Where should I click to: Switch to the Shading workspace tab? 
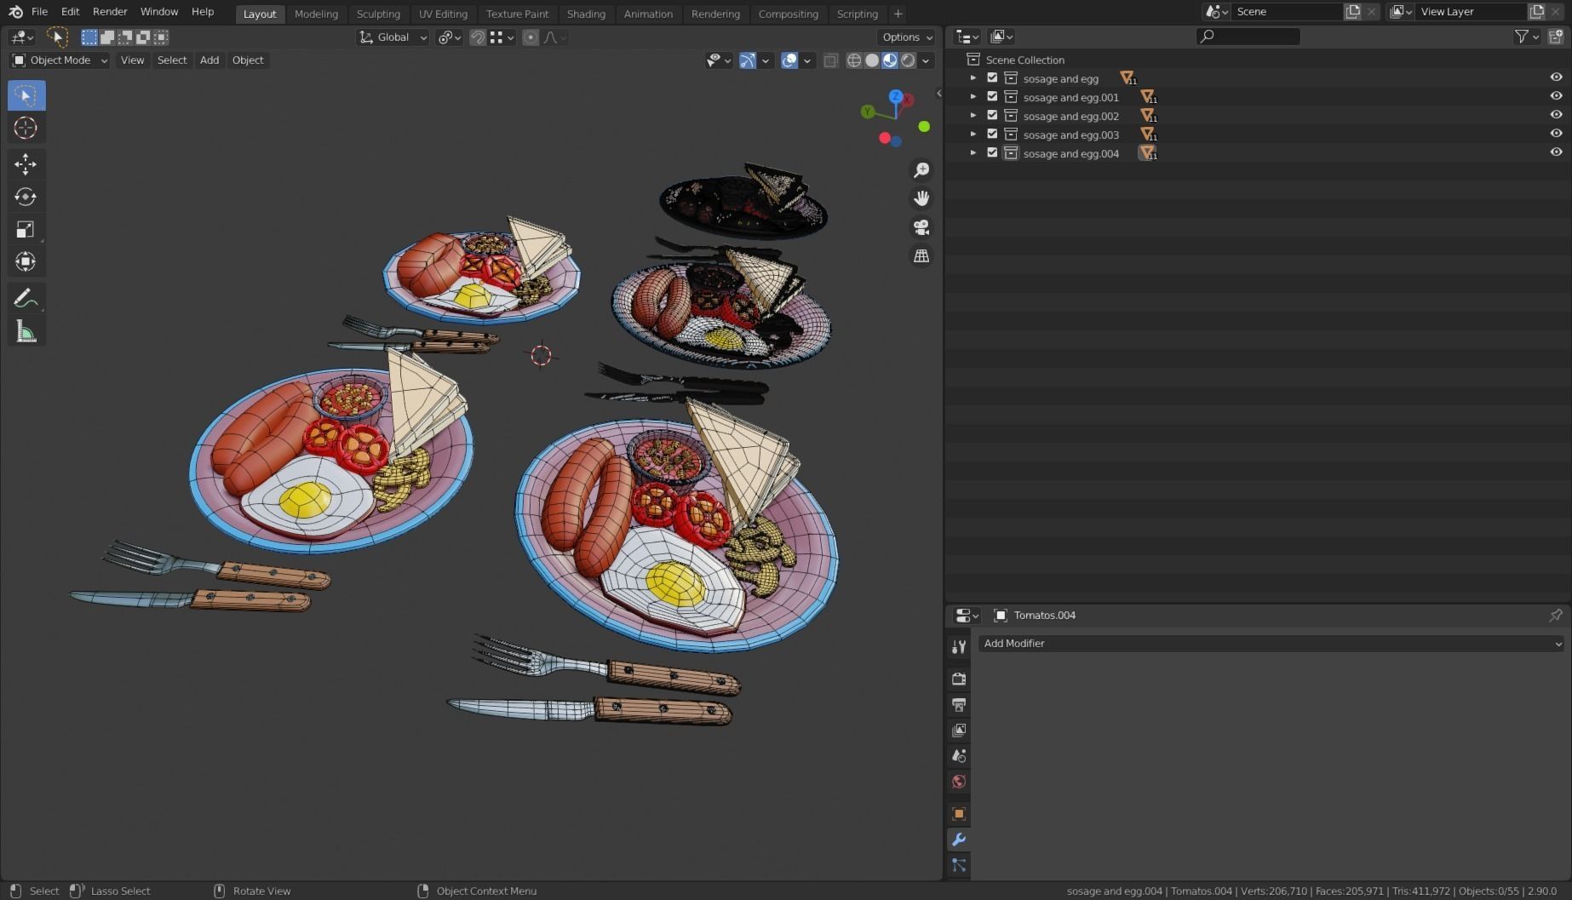pyautogui.click(x=586, y=14)
